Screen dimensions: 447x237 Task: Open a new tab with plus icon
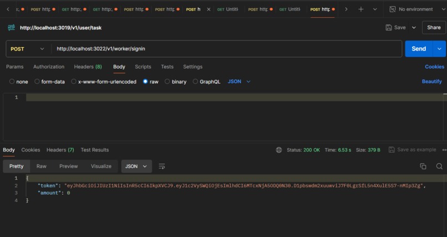click(x=360, y=9)
